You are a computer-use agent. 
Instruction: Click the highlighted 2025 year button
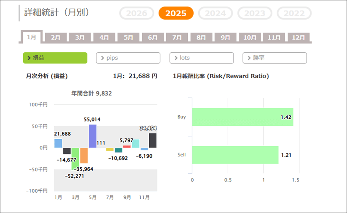pyautogui.click(x=176, y=13)
